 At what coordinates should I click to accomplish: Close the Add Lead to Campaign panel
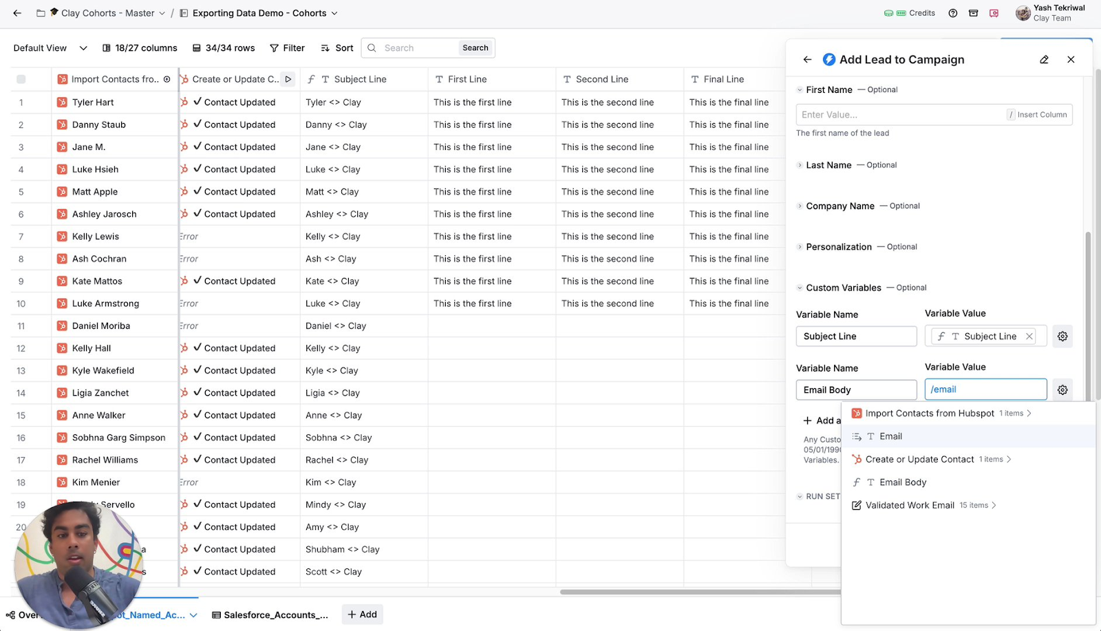tap(1071, 60)
